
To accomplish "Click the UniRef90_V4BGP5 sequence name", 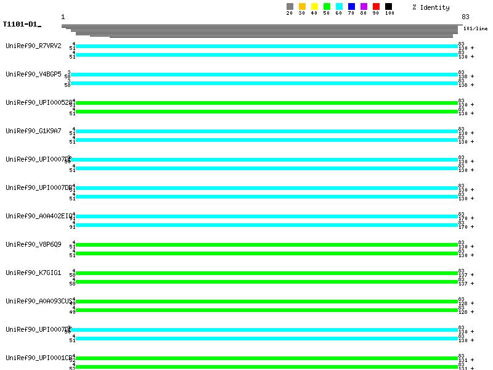I will coord(33,75).
